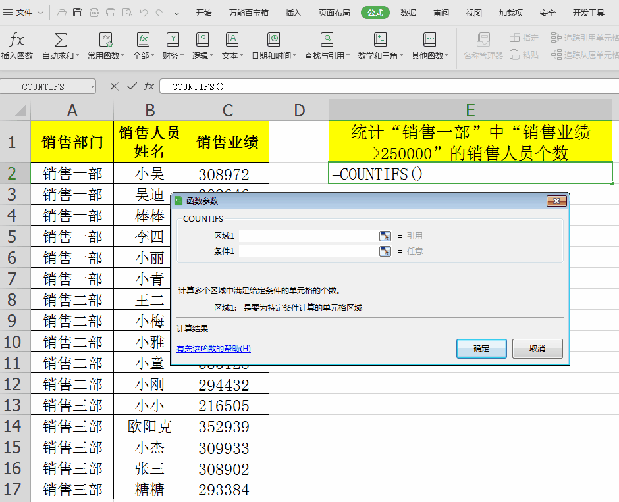Screen dimensions: 619x502
Task: Click the redo arrow icon
Action: 159,13
